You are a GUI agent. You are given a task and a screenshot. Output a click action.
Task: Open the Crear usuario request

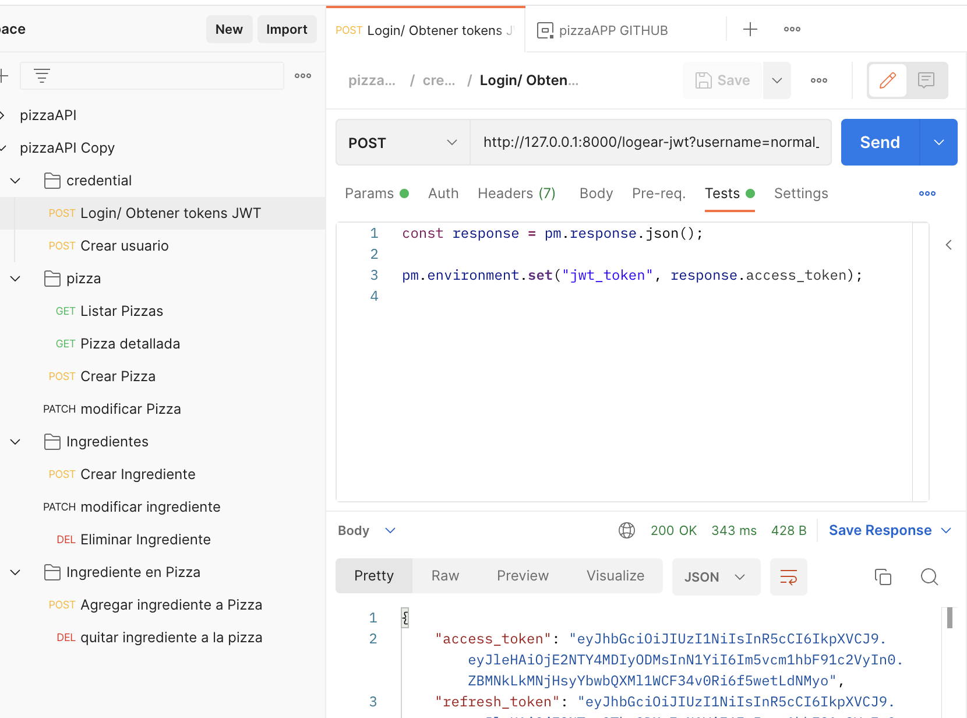tap(125, 246)
